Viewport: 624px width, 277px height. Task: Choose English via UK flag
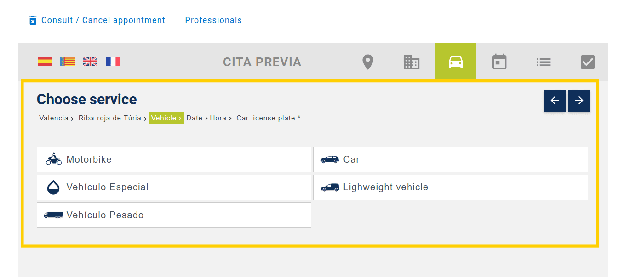(x=90, y=62)
